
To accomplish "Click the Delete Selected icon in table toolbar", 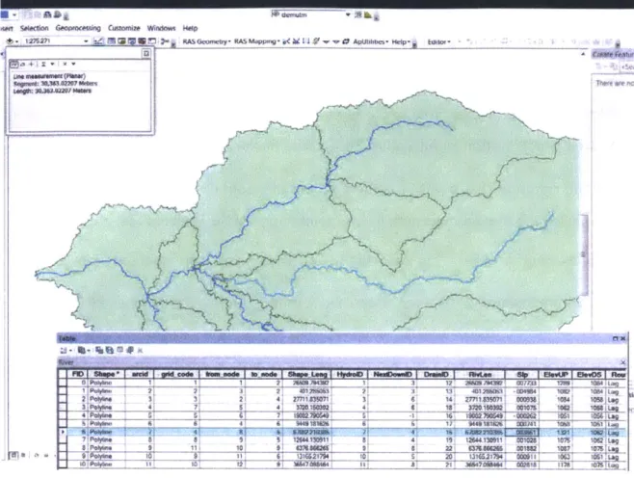I will coord(140,350).
